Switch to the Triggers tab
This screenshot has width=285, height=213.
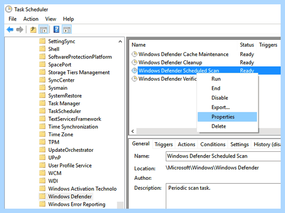coord(163,144)
